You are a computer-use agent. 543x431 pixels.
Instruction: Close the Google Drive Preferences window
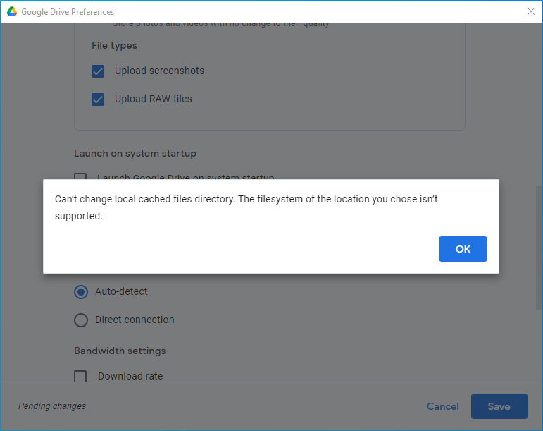click(530, 11)
